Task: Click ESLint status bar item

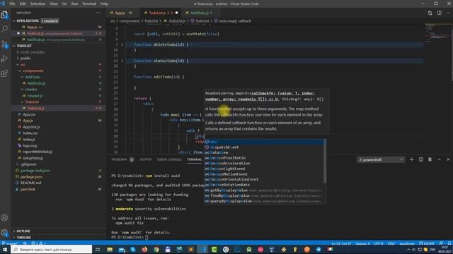Action: click(x=427, y=243)
